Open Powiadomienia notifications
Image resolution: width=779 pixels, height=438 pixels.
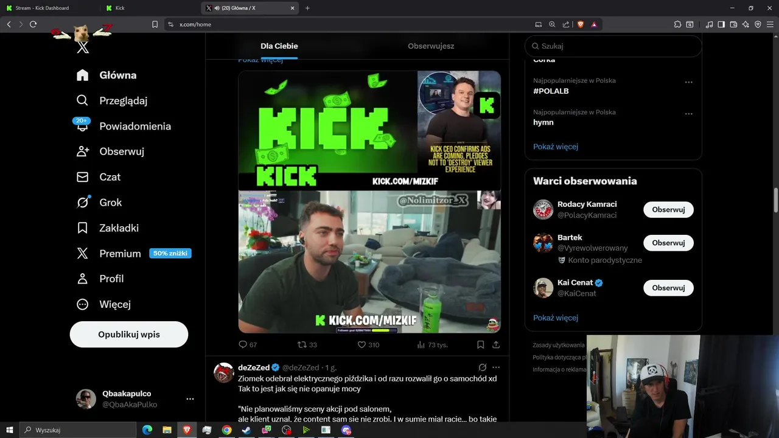tap(123, 126)
